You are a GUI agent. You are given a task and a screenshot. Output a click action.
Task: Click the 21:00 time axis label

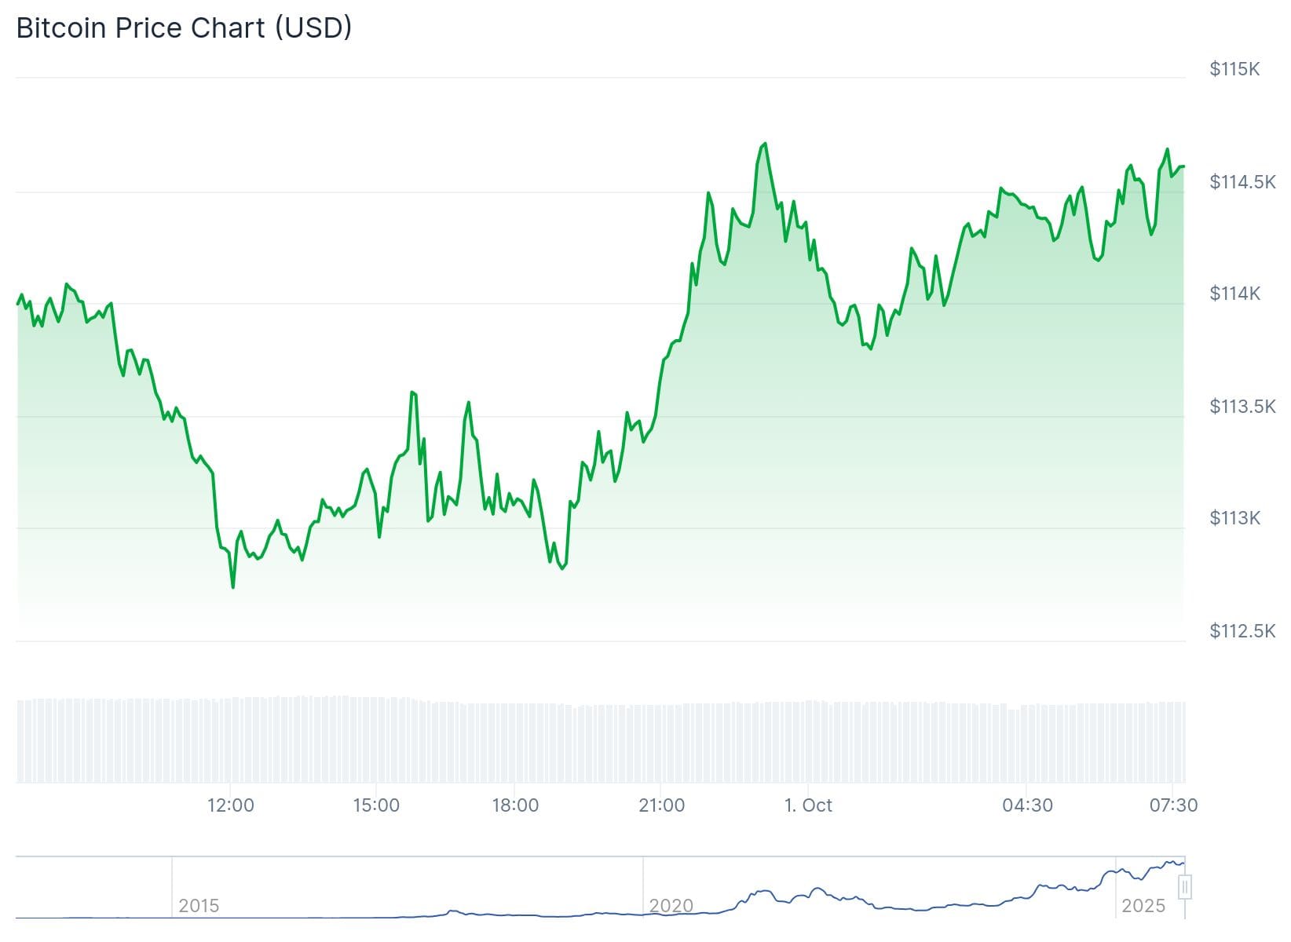point(661,805)
